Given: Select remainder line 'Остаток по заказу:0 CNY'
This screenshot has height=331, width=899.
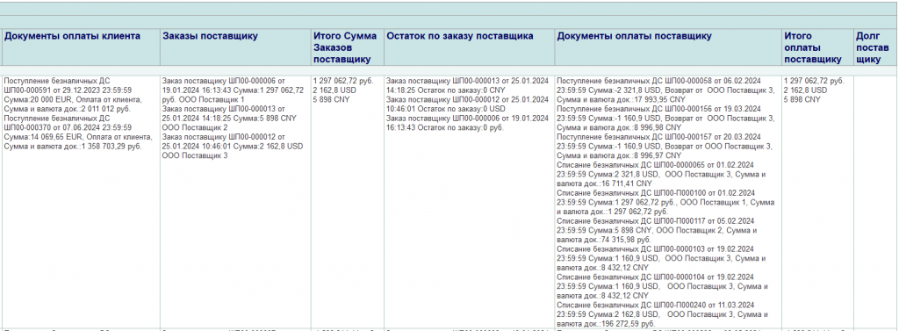Looking at the screenshot, I should click(x=467, y=85).
